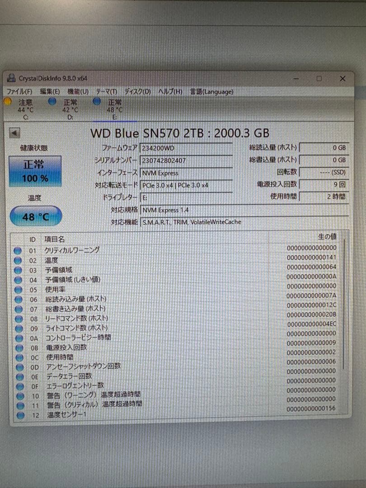Image resolution: width=366 pixels, height=488 pixels.
Task: Click the CrystalDiskInfo app icon in title bar
Action: (x=11, y=78)
